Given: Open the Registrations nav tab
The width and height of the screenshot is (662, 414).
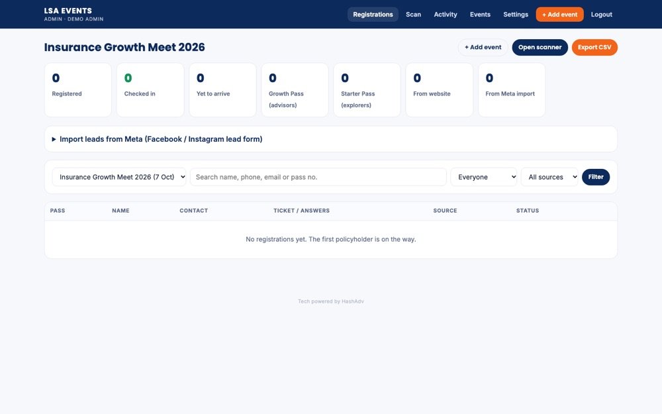Looking at the screenshot, I should (x=373, y=15).
